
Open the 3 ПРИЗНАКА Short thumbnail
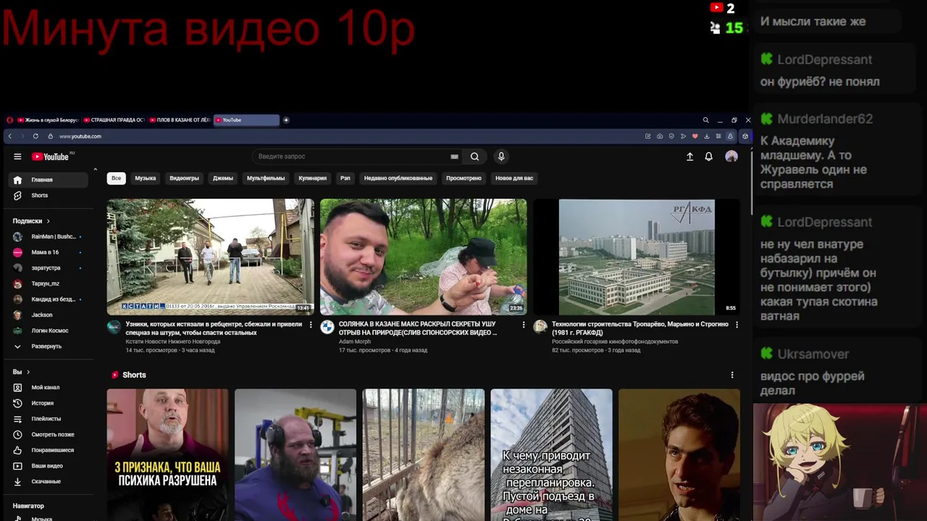coord(167,454)
